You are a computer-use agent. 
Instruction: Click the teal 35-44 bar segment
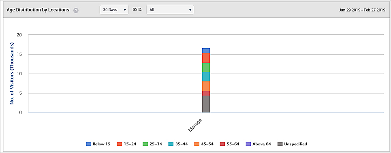[206, 77]
